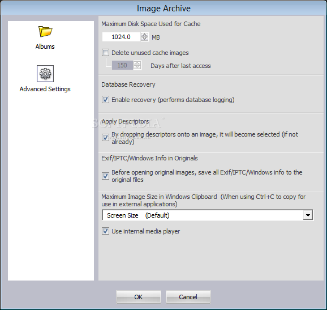Confirm settings with OK button
Image resolution: width=327 pixels, height=310 pixels.
139,297
